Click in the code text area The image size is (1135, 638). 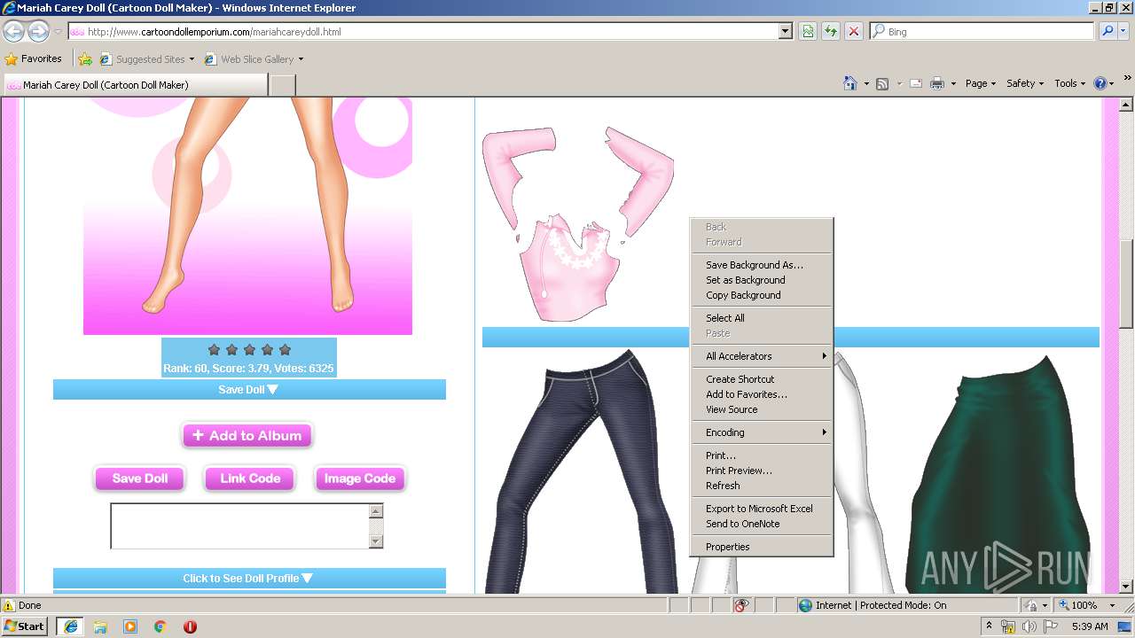click(239, 526)
